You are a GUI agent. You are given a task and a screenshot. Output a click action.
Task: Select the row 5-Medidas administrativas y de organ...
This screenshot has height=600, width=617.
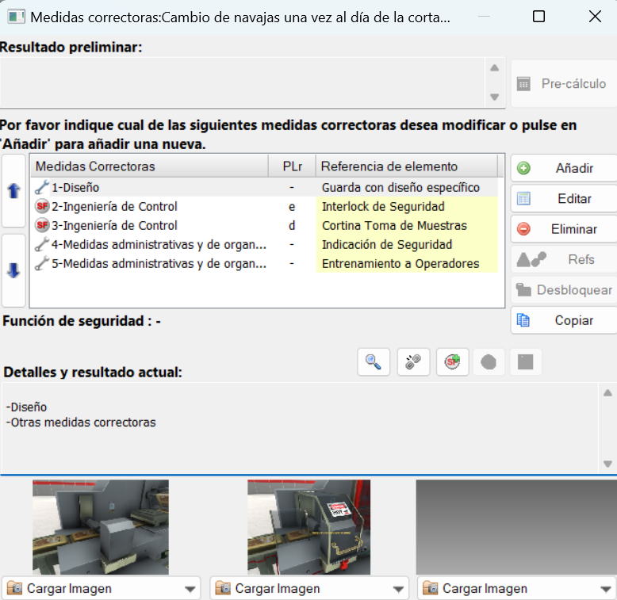[x=264, y=263]
